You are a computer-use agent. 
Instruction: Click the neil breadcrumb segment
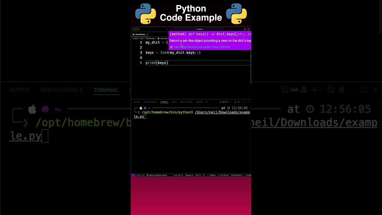pyautogui.click(x=142, y=38)
